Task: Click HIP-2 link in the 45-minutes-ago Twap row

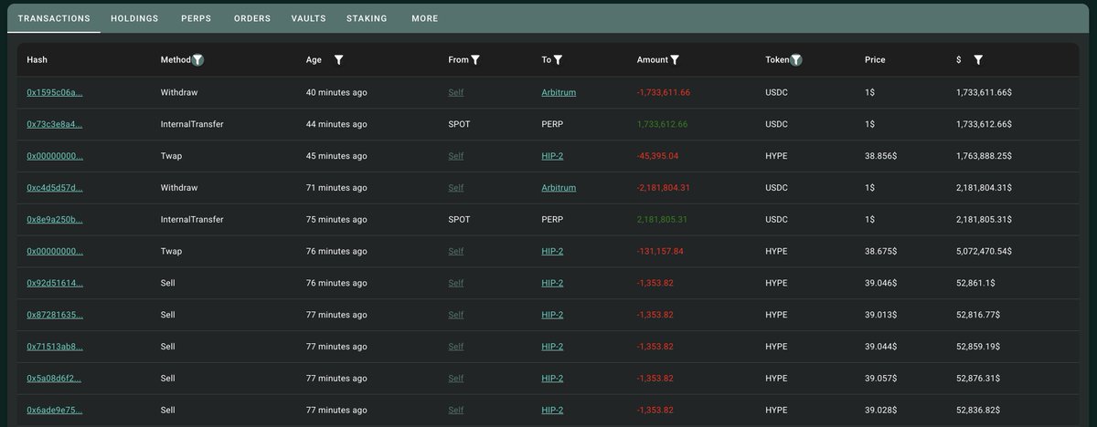Action: [552, 156]
